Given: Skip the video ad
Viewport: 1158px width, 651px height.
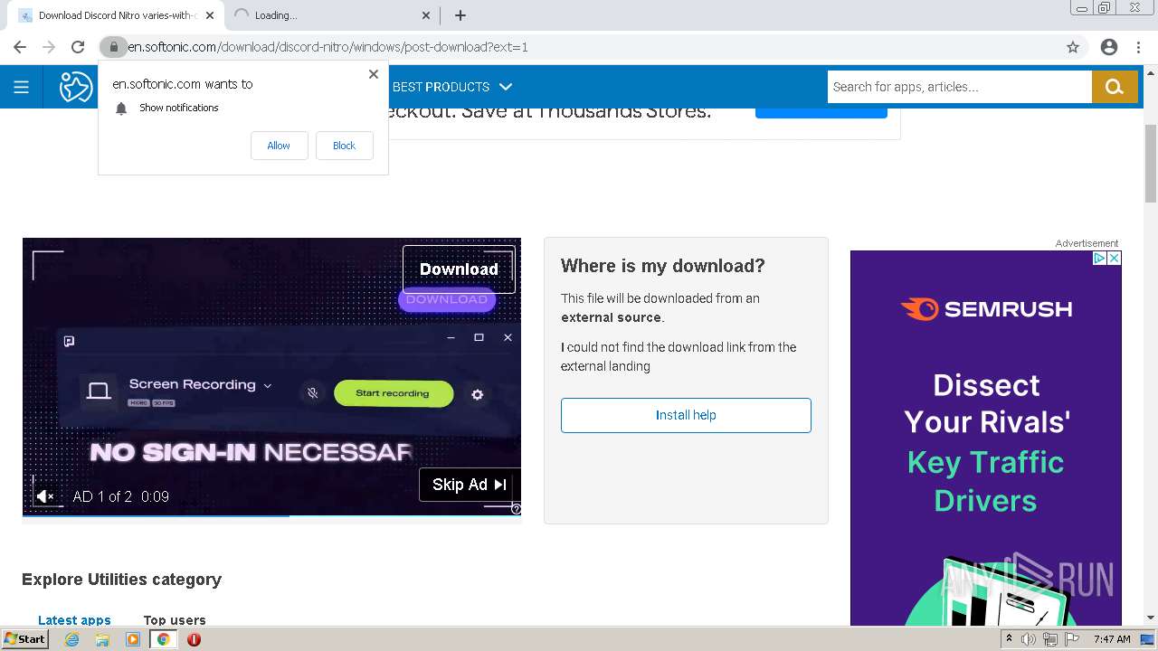Looking at the screenshot, I should (469, 485).
